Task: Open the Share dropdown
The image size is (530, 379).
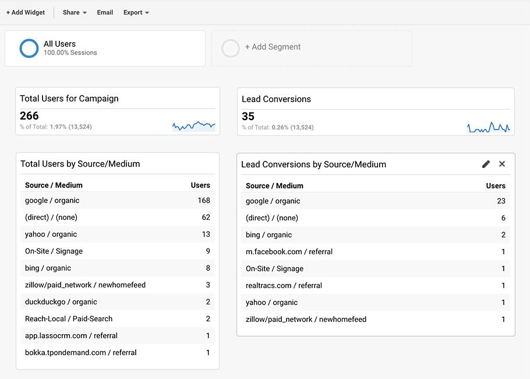Action: (x=75, y=12)
